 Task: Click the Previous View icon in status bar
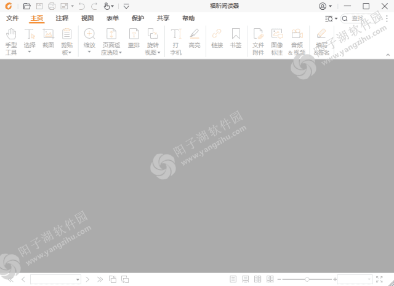pyautogui.click(x=113, y=279)
